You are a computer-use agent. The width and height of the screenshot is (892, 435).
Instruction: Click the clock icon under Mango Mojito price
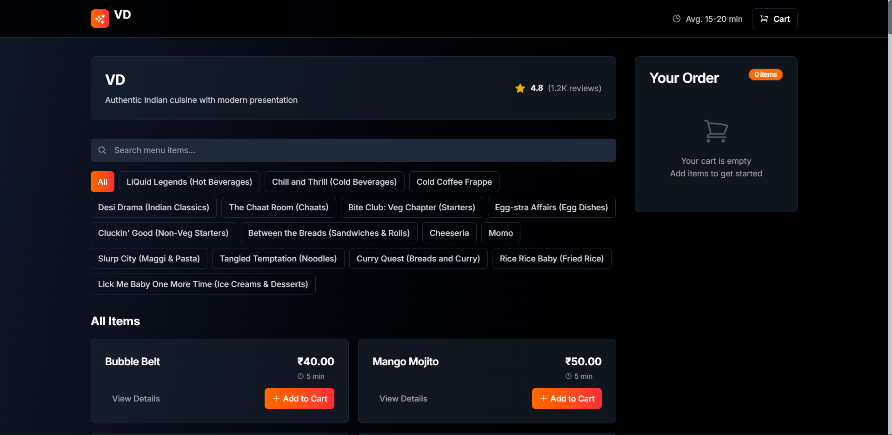[x=568, y=376]
